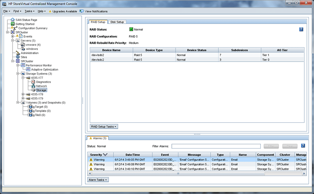Screen dimensions: 314x194
Task: Click the Diagnostics icon under 4335-177
Action: 33,82
